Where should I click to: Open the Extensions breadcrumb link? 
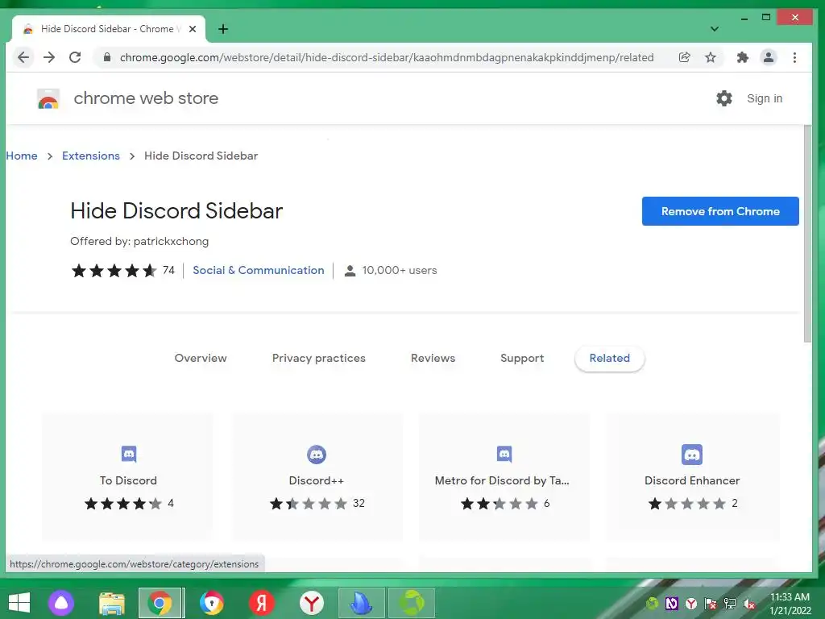[91, 156]
